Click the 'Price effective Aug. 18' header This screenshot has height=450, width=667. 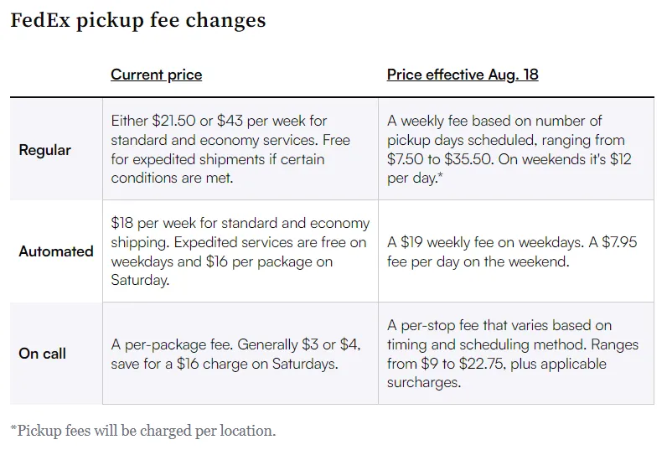pyautogui.click(x=463, y=75)
